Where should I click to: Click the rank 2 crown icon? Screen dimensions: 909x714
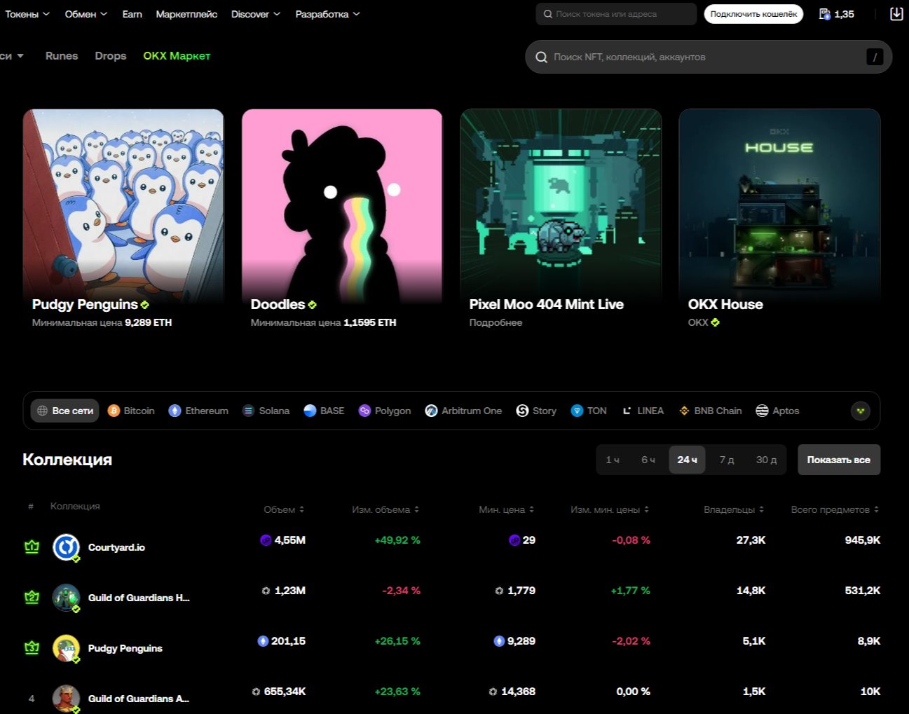(32, 597)
